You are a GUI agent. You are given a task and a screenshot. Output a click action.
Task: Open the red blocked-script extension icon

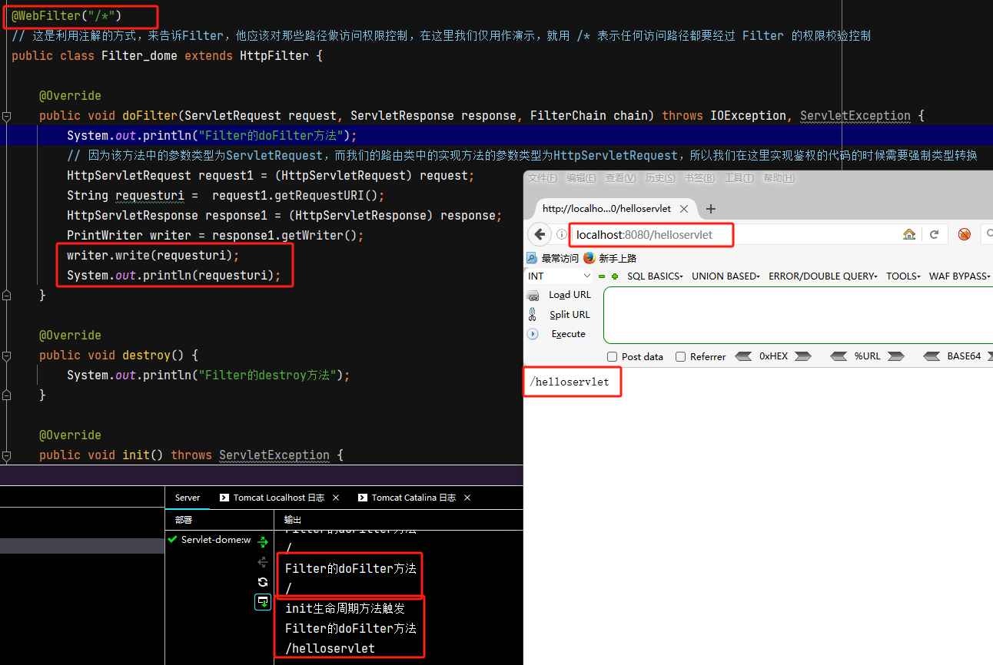[x=965, y=234]
